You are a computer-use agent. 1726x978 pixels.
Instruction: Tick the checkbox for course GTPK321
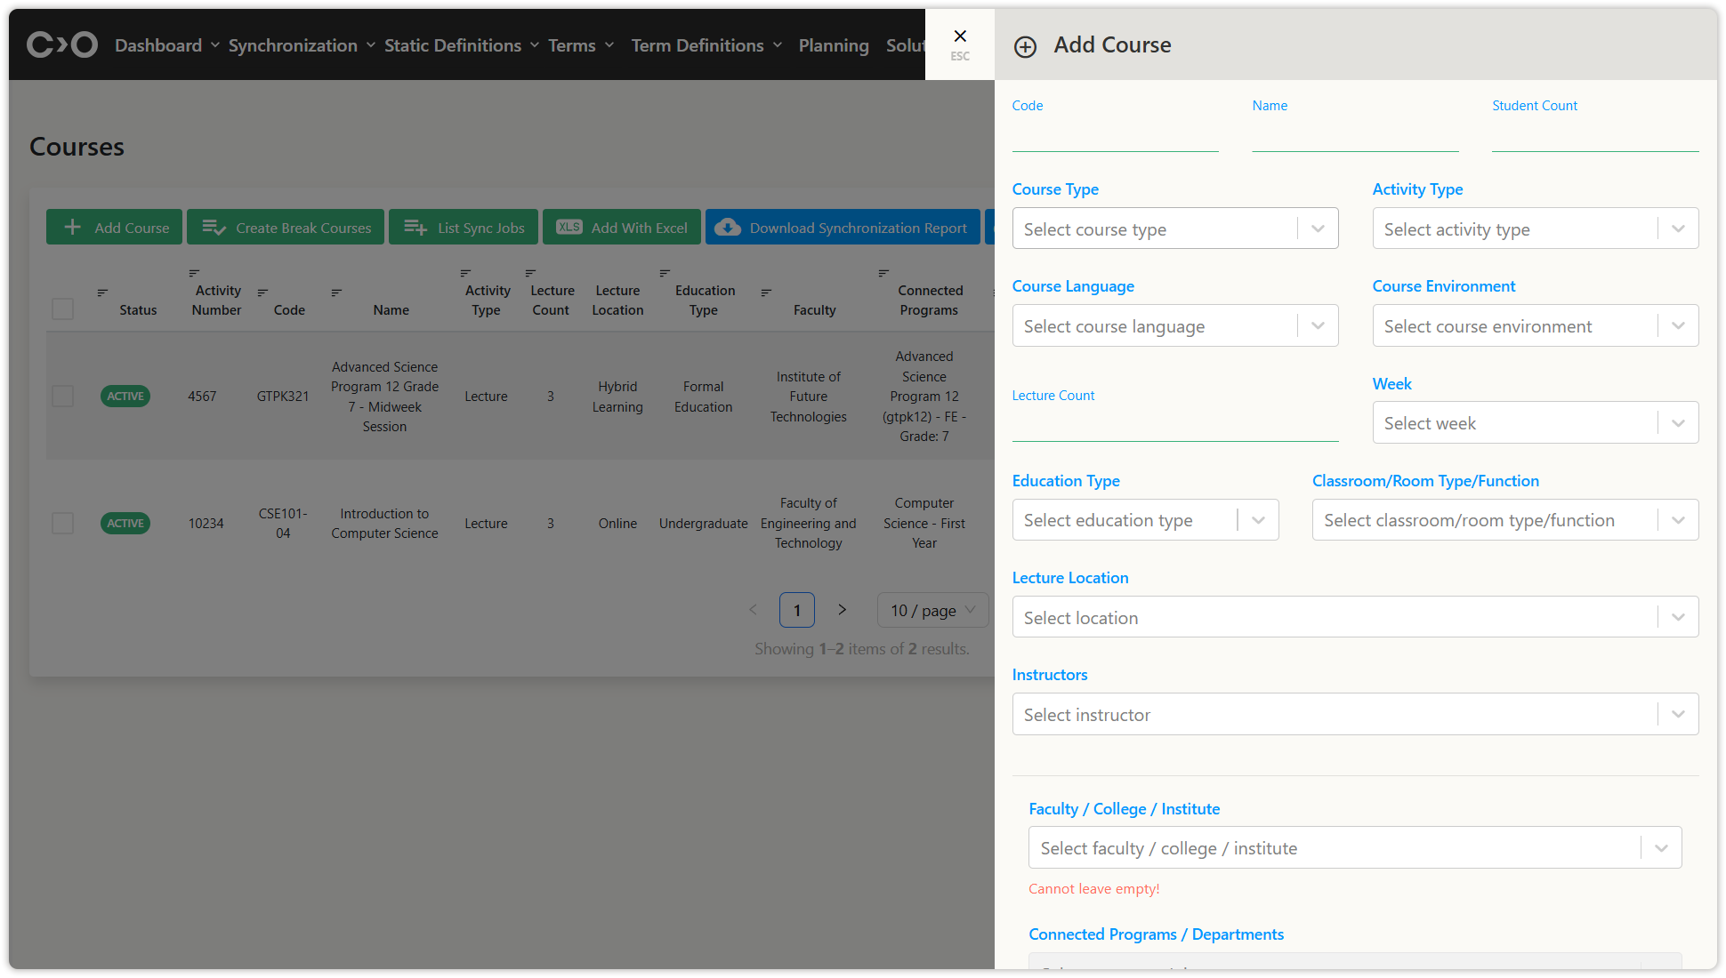(62, 397)
